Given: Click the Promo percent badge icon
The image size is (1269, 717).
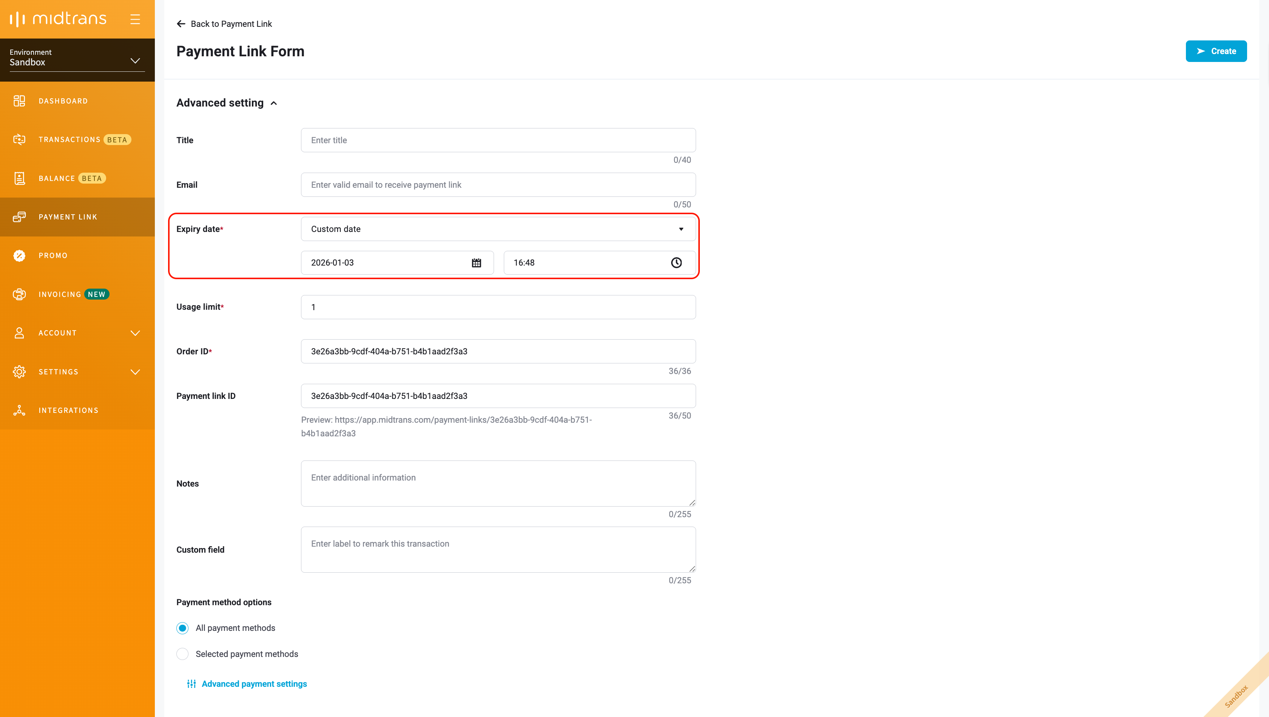Looking at the screenshot, I should coord(19,255).
